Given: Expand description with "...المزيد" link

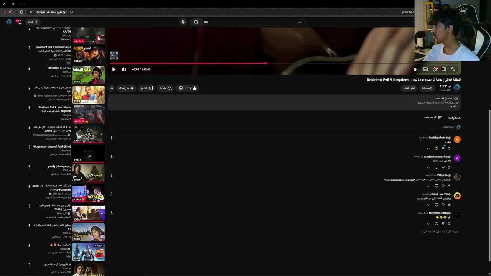Looking at the screenshot, I should pos(454,106).
